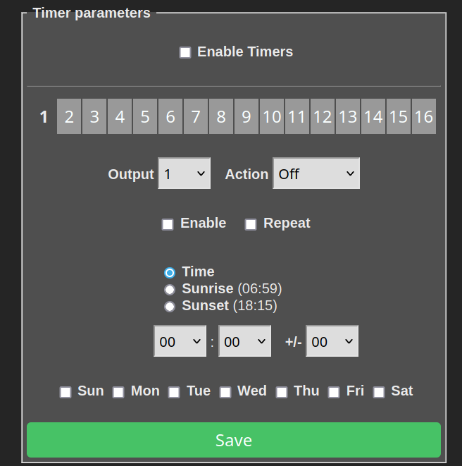Switch to timer tab 2
This screenshot has width=462, height=466.
pos(69,116)
